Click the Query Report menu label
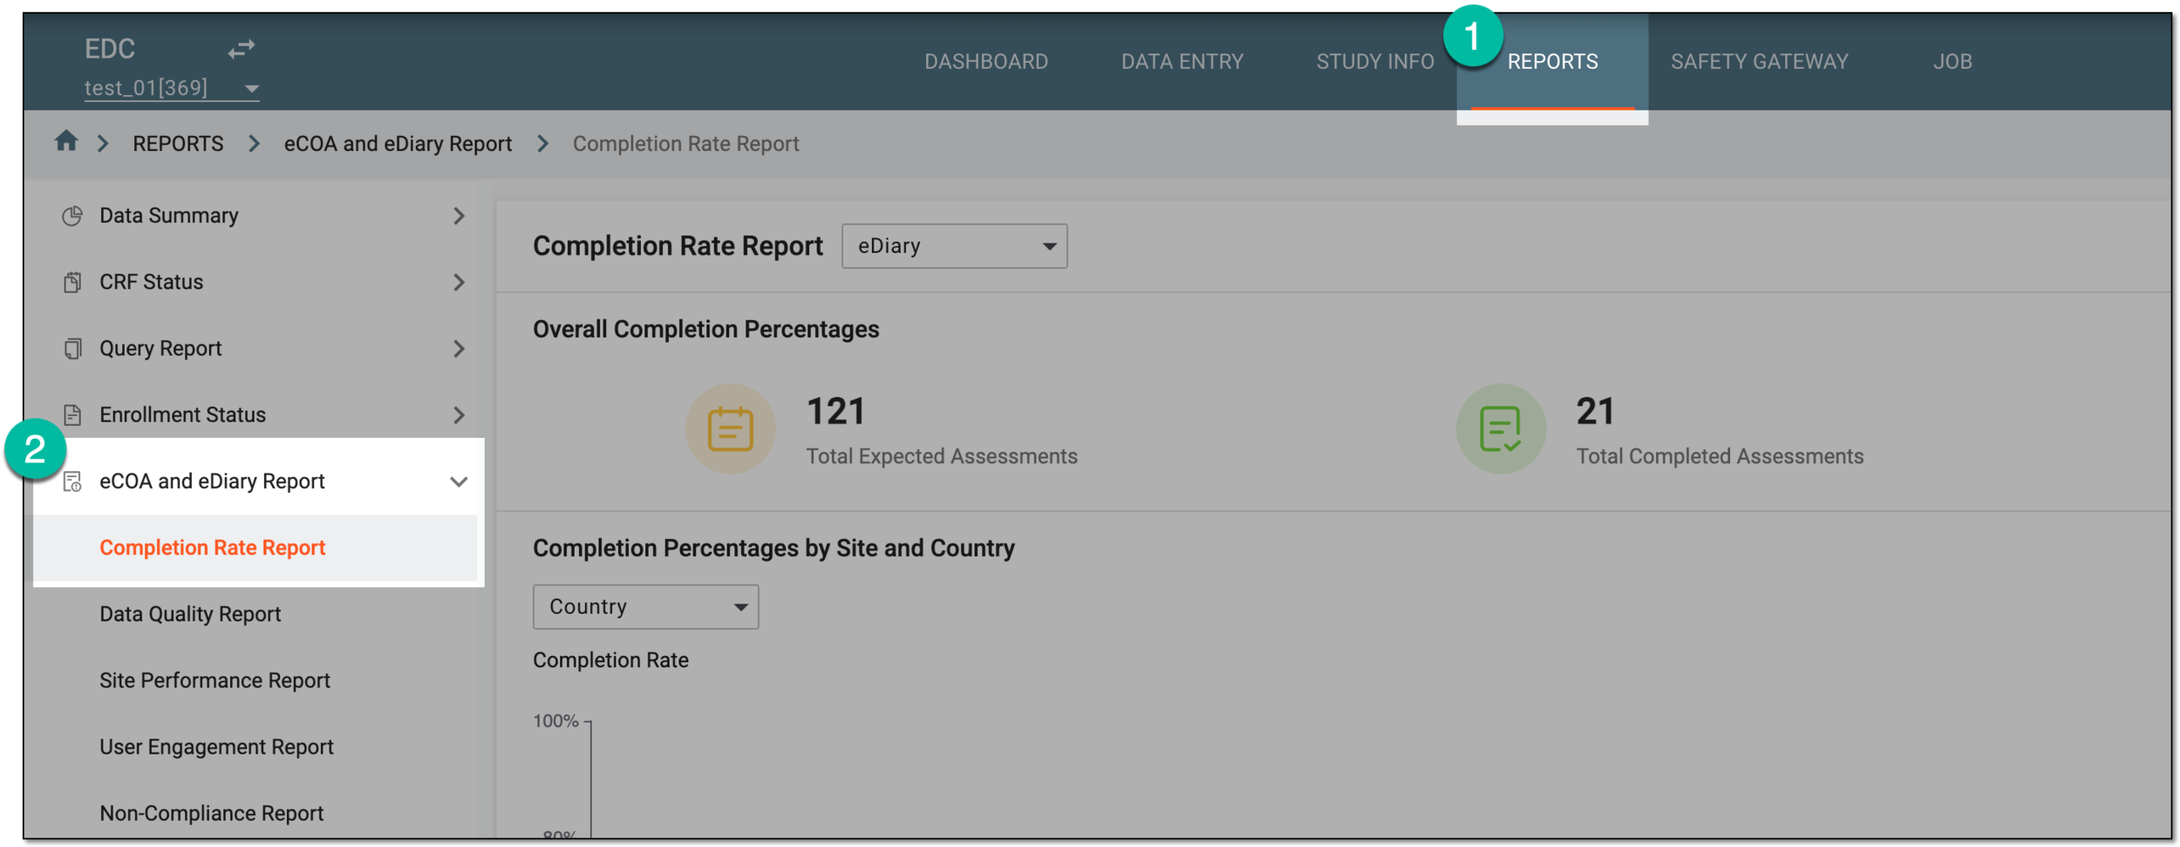2180x847 pixels. [160, 349]
